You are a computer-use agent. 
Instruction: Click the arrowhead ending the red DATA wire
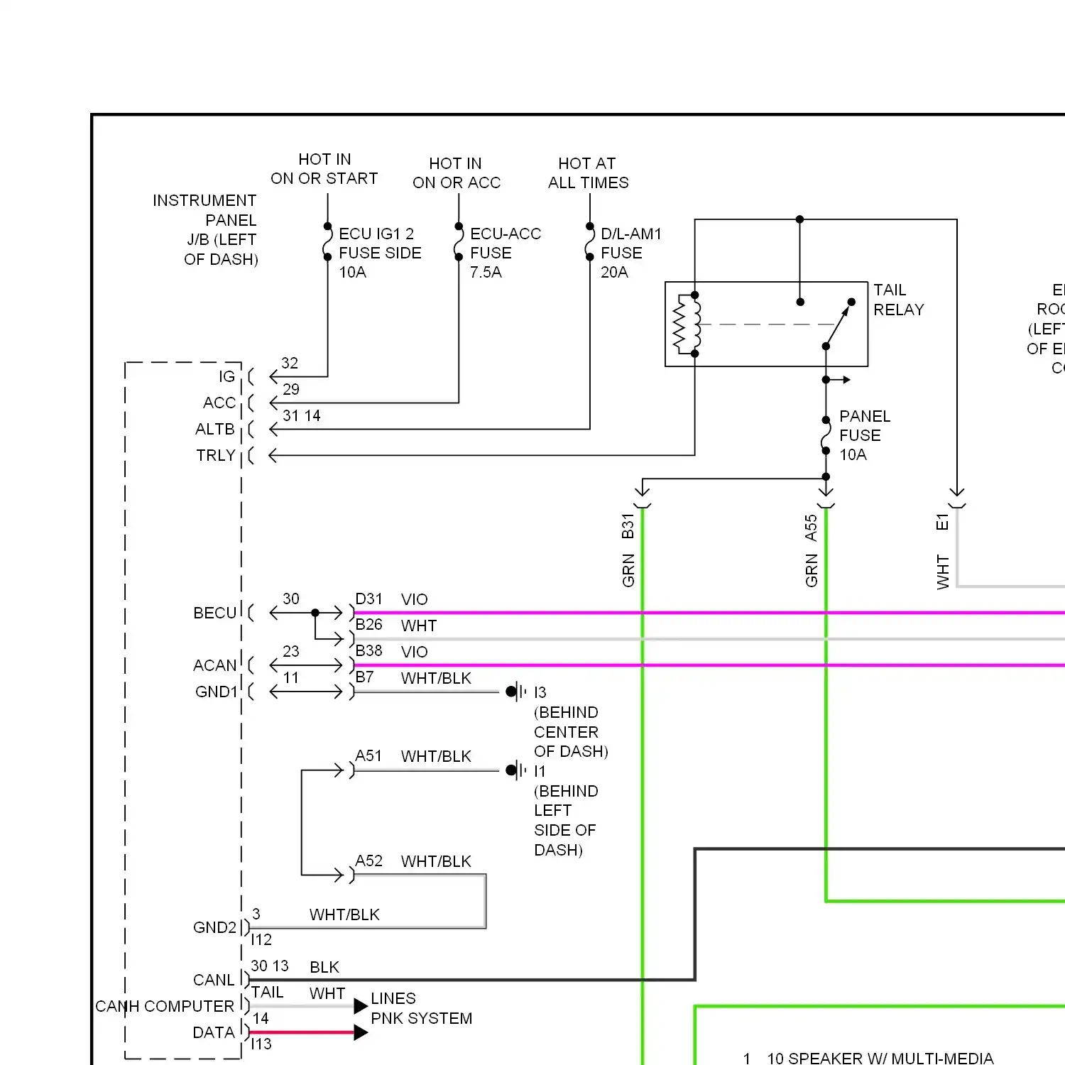[x=361, y=1032]
